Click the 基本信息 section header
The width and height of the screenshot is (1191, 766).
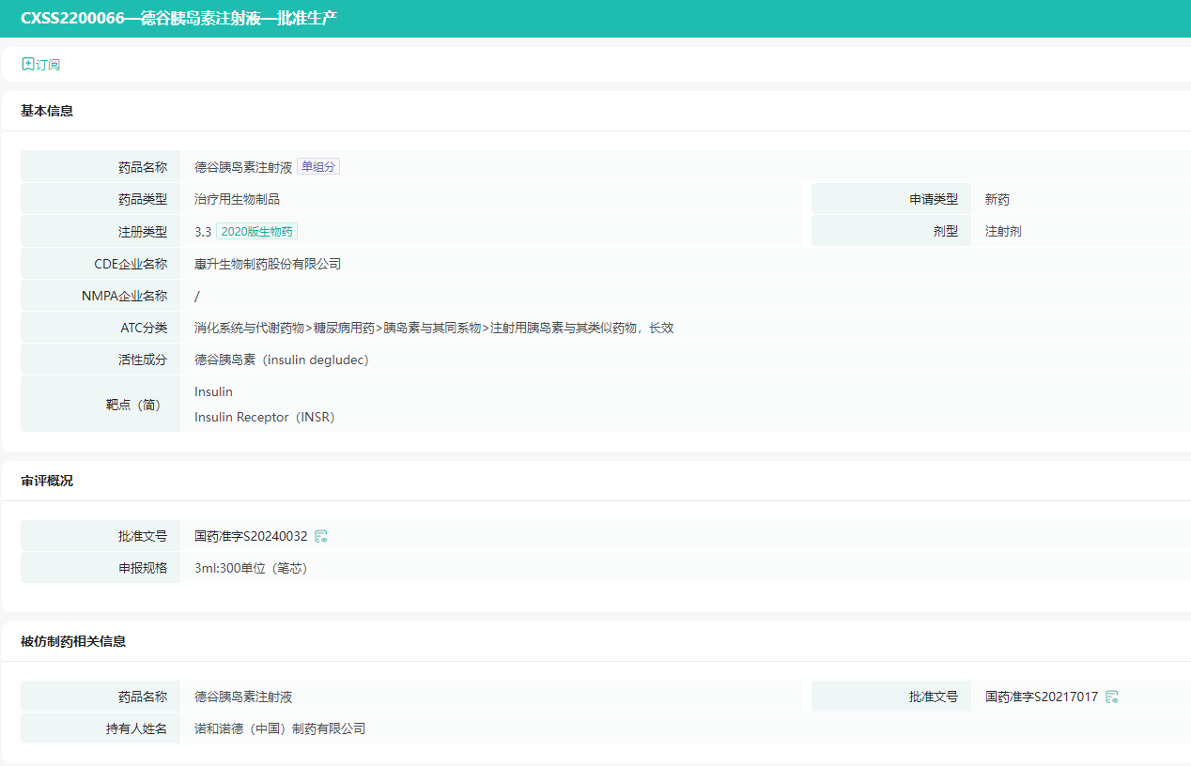pos(47,111)
